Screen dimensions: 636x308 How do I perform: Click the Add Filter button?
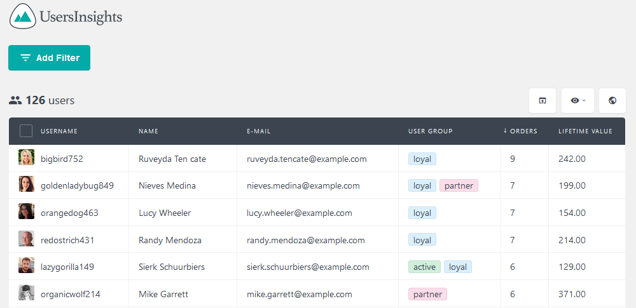(x=49, y=58)
